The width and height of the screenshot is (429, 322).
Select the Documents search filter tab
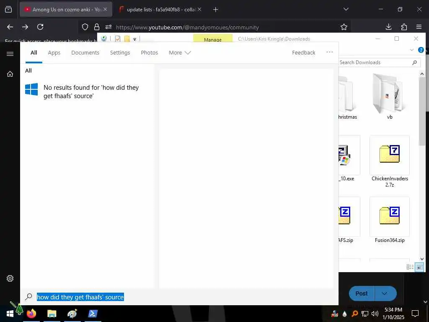pyautogui.click(x=85, y=52)
